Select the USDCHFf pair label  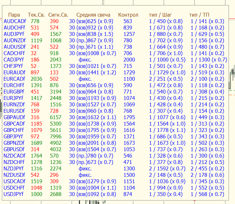pyautogui.click(x=14, y=188)
